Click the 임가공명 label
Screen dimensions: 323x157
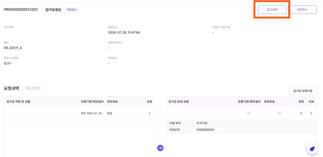coord(9,27)
